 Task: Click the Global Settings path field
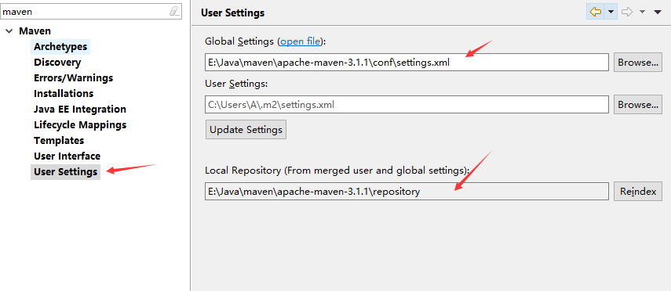pyautogui.click(x=407, y=63)
